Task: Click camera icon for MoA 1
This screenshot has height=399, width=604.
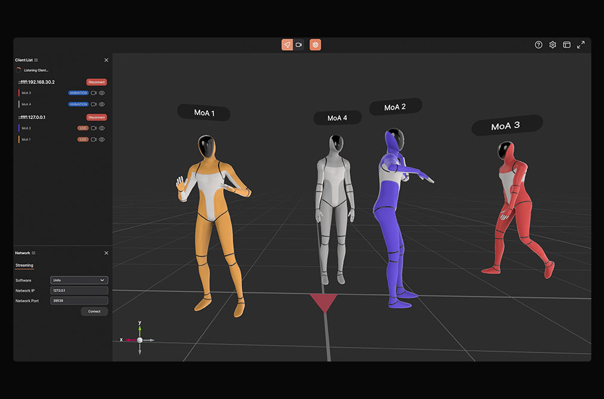Action: (x=94, y=140)
